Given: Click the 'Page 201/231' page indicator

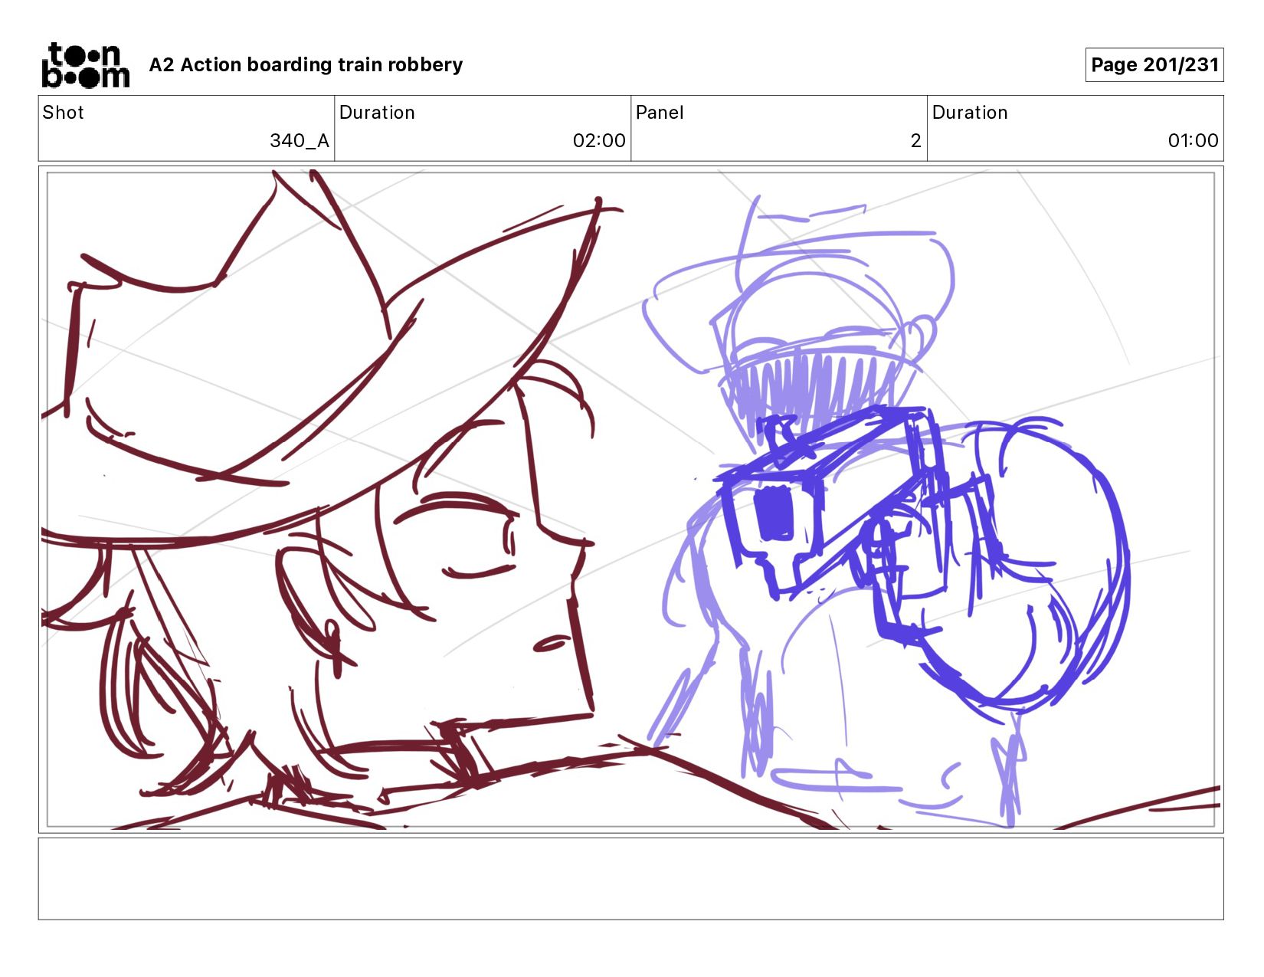Looking at the screenshot, I should point(1154,65).
